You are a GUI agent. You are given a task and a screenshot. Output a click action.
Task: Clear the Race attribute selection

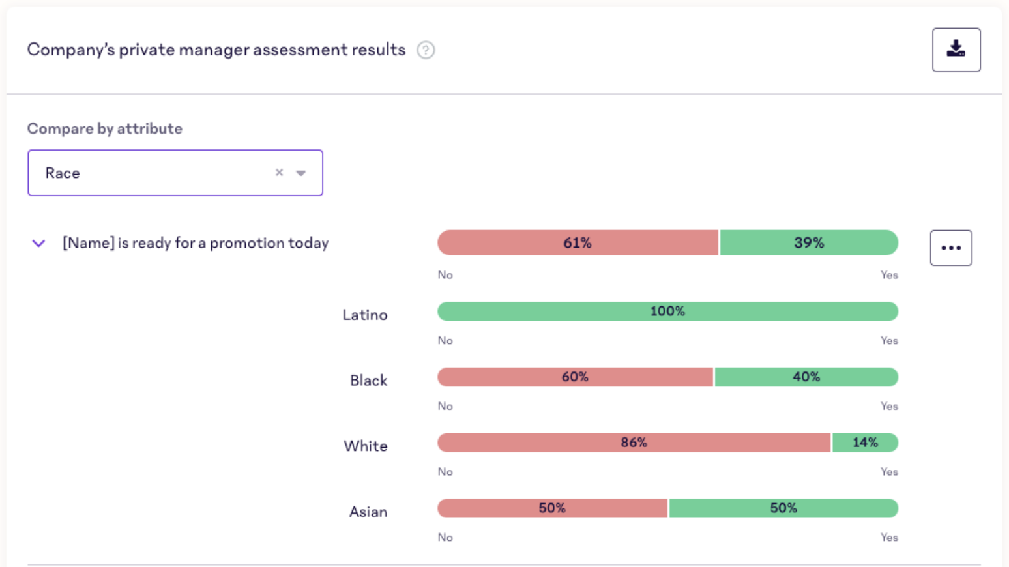[279, 173]
